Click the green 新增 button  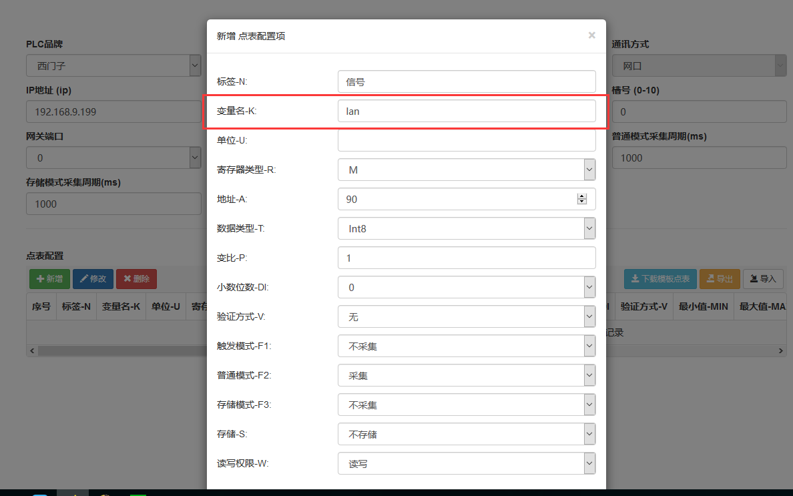[x=49, y=279]
